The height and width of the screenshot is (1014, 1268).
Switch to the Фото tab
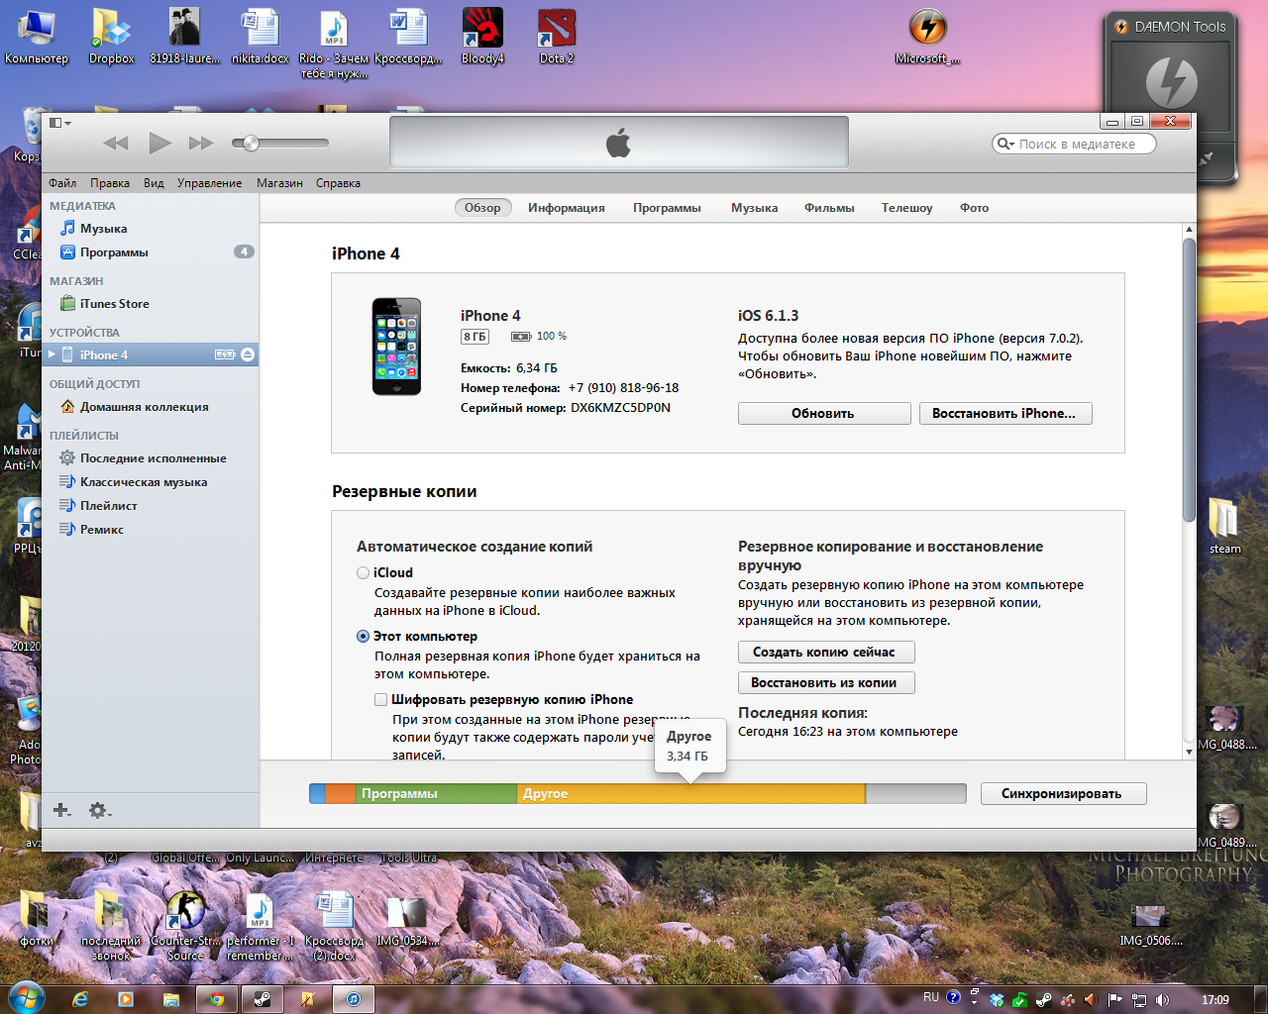click(x=974, y=207)
